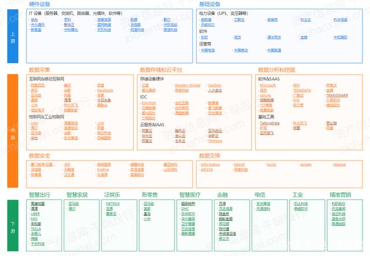Click the 数据分析和挖掘 section heading
The image size is (370, 256).
(x=276, y=70)
